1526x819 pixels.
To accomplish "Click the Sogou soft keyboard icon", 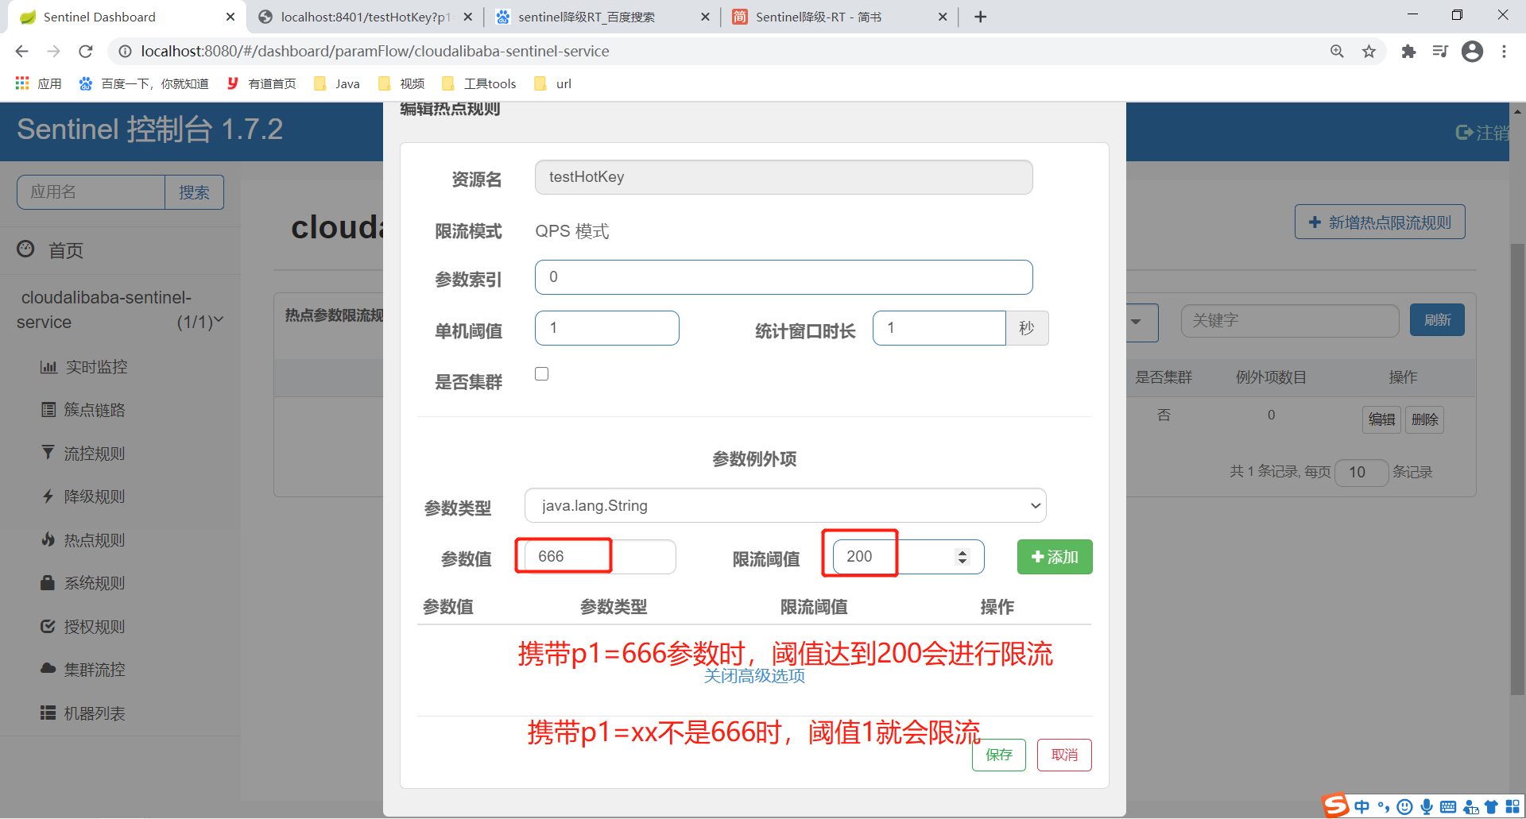I will pos(1448,807).
